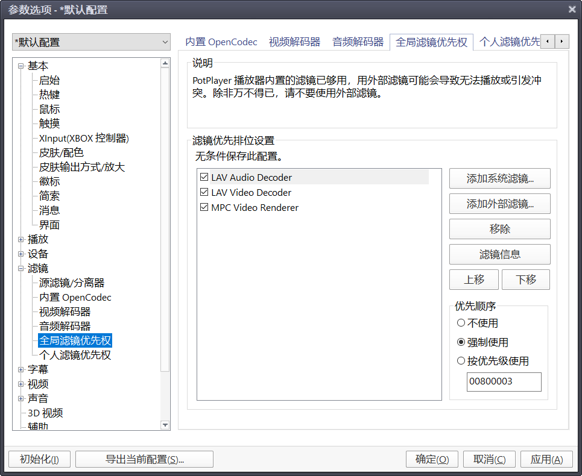Uncheck LAV Audio Decoder filter
The height and width of the screenshot is (476, 582).
click(x=203, y=178)
